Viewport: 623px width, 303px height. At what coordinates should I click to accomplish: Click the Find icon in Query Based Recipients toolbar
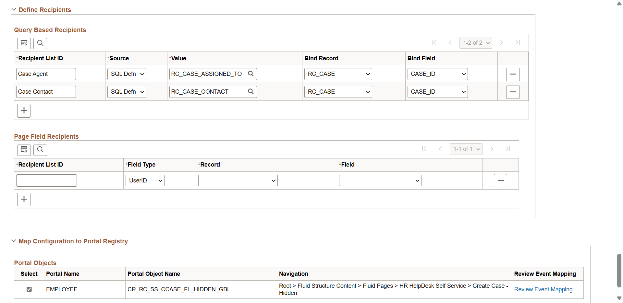[40, 43]
